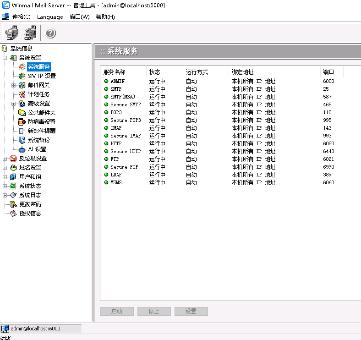Click the 停止 button

click(154, 312)
